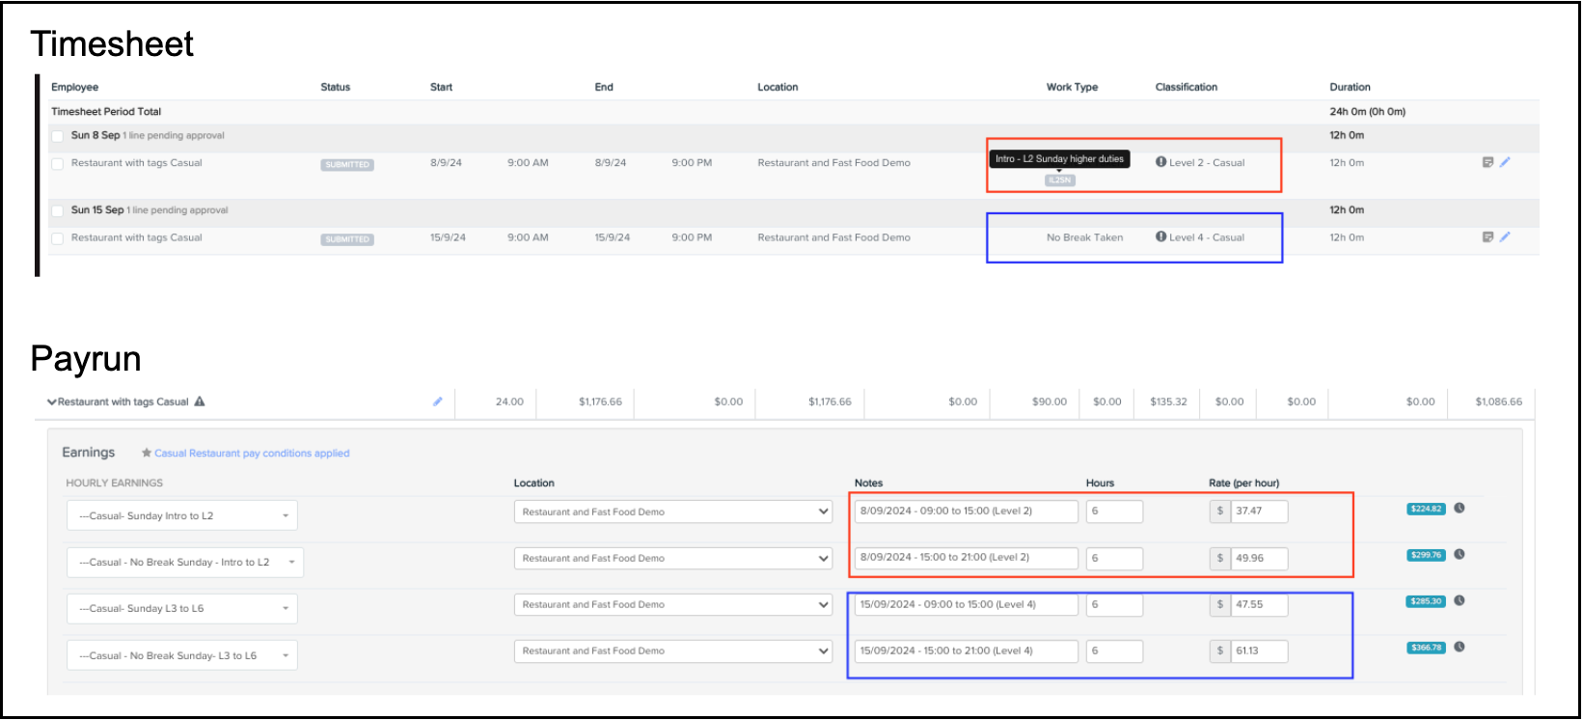Click the clock icon next to $224.82
1583x720 pixels.
click(1460, 508)
